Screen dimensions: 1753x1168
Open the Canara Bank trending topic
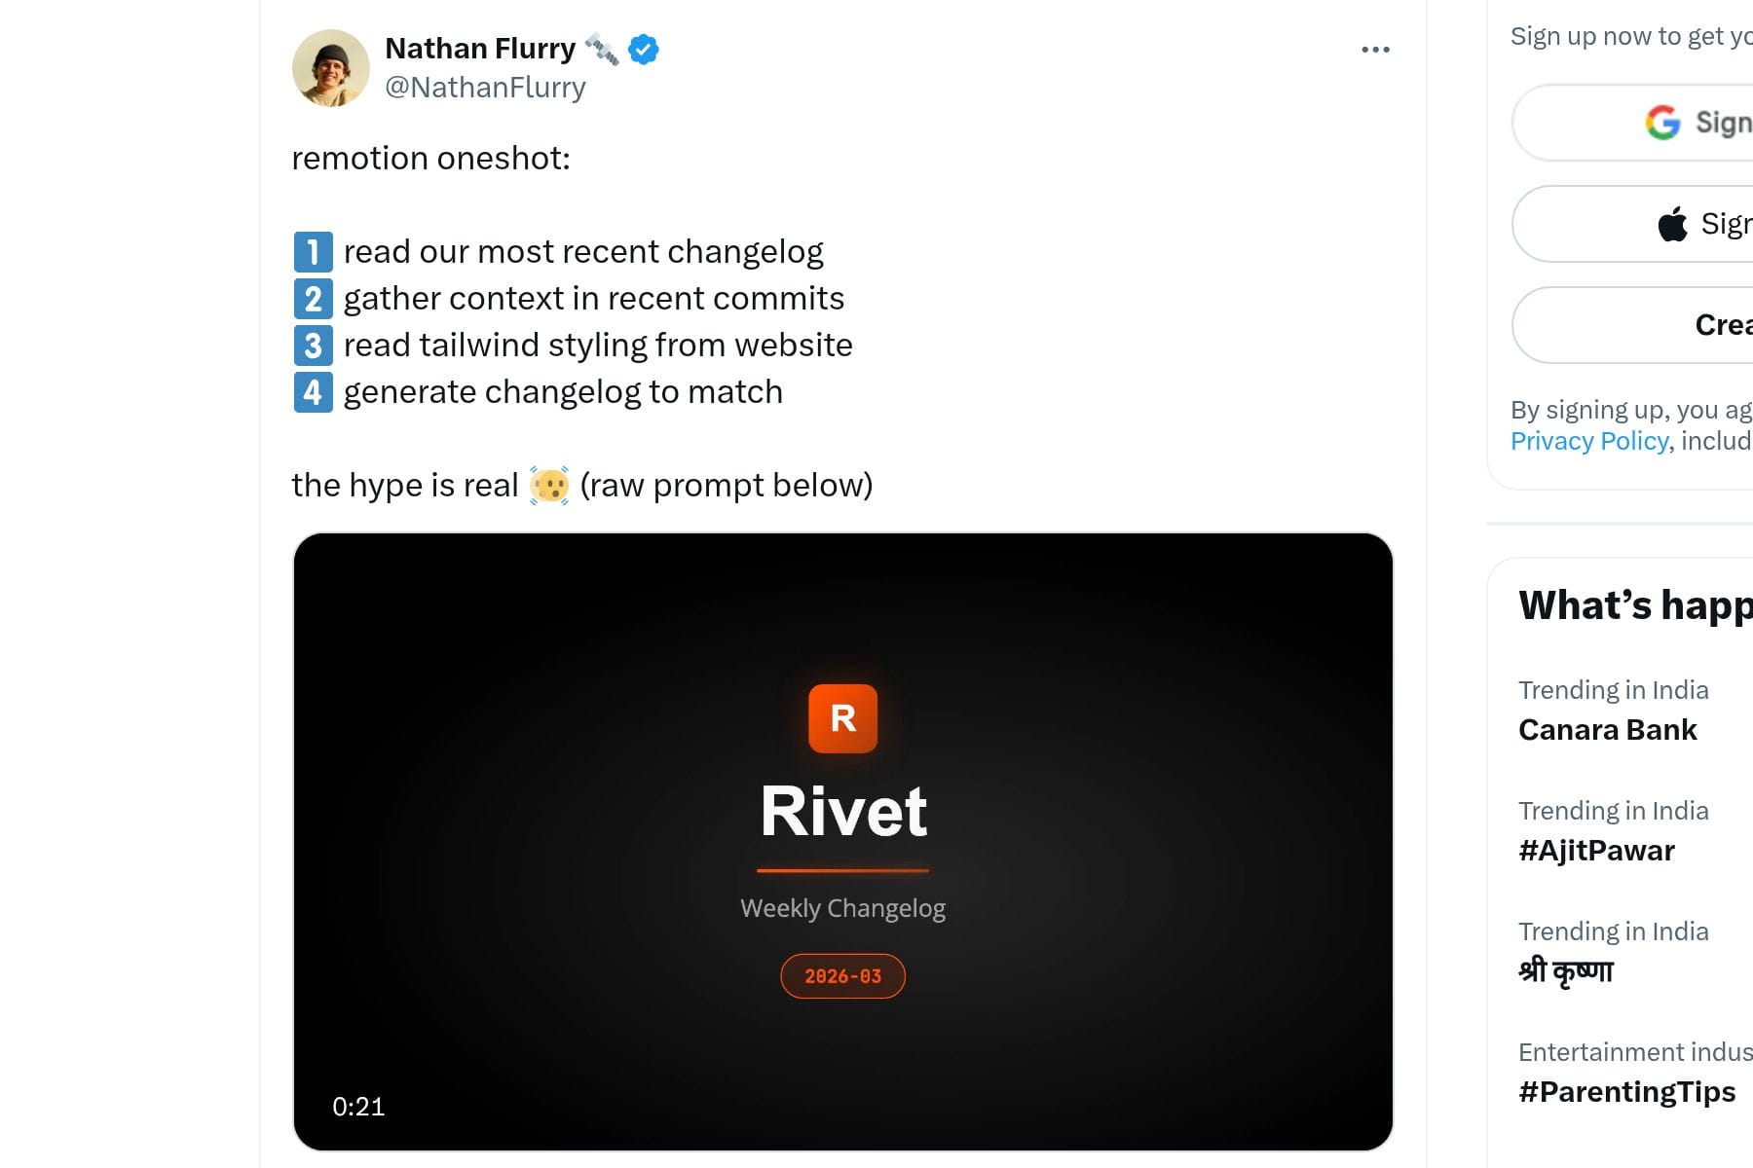(x=1607, y=730)
